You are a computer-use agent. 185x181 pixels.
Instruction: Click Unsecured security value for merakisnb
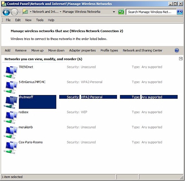point(88,127)
